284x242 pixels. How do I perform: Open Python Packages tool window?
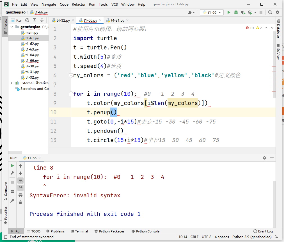tap(109, 231)
